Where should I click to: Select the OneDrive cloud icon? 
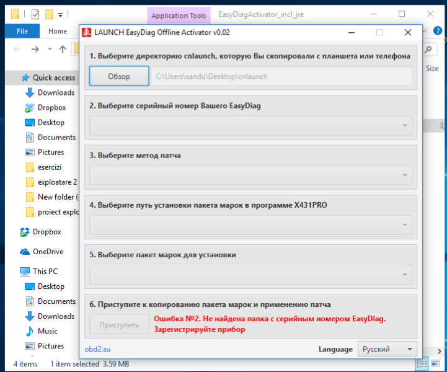click(x=25, y=252)
